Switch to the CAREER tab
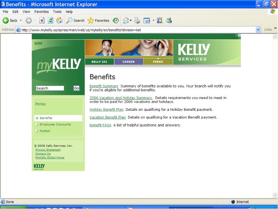 [x=129, y=62]
